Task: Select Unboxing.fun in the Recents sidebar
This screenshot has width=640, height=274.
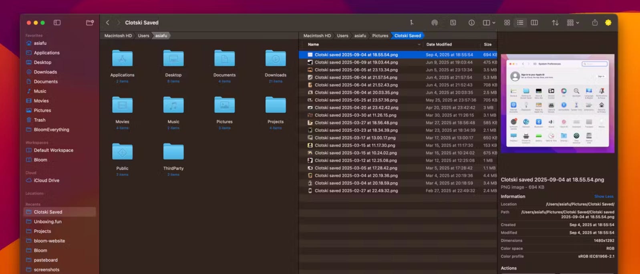Action: (48, 222)
